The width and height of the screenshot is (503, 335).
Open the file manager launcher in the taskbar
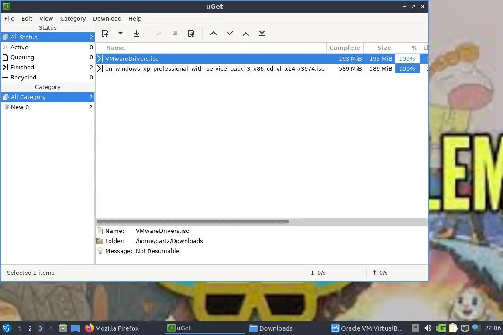point(63,328)
